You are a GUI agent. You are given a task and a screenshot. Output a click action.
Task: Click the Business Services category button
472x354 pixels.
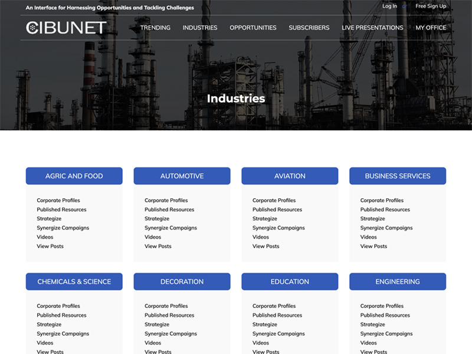(398, 176)
